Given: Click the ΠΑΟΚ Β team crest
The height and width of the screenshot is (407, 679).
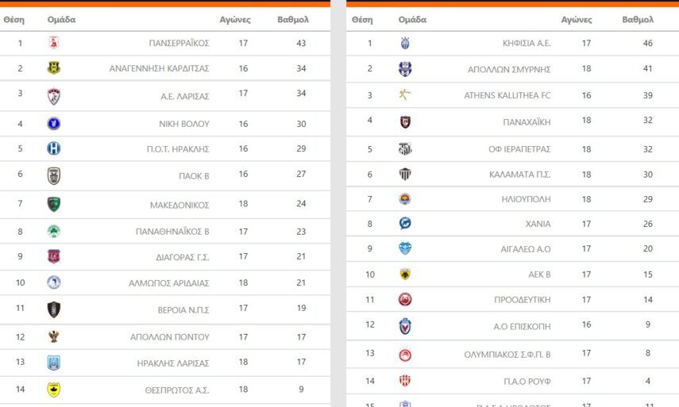Looking at the screenshot, I should pos(53,176).
